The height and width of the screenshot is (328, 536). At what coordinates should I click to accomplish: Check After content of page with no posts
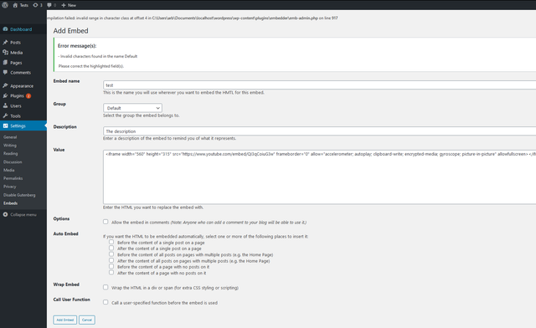(111, 272)
